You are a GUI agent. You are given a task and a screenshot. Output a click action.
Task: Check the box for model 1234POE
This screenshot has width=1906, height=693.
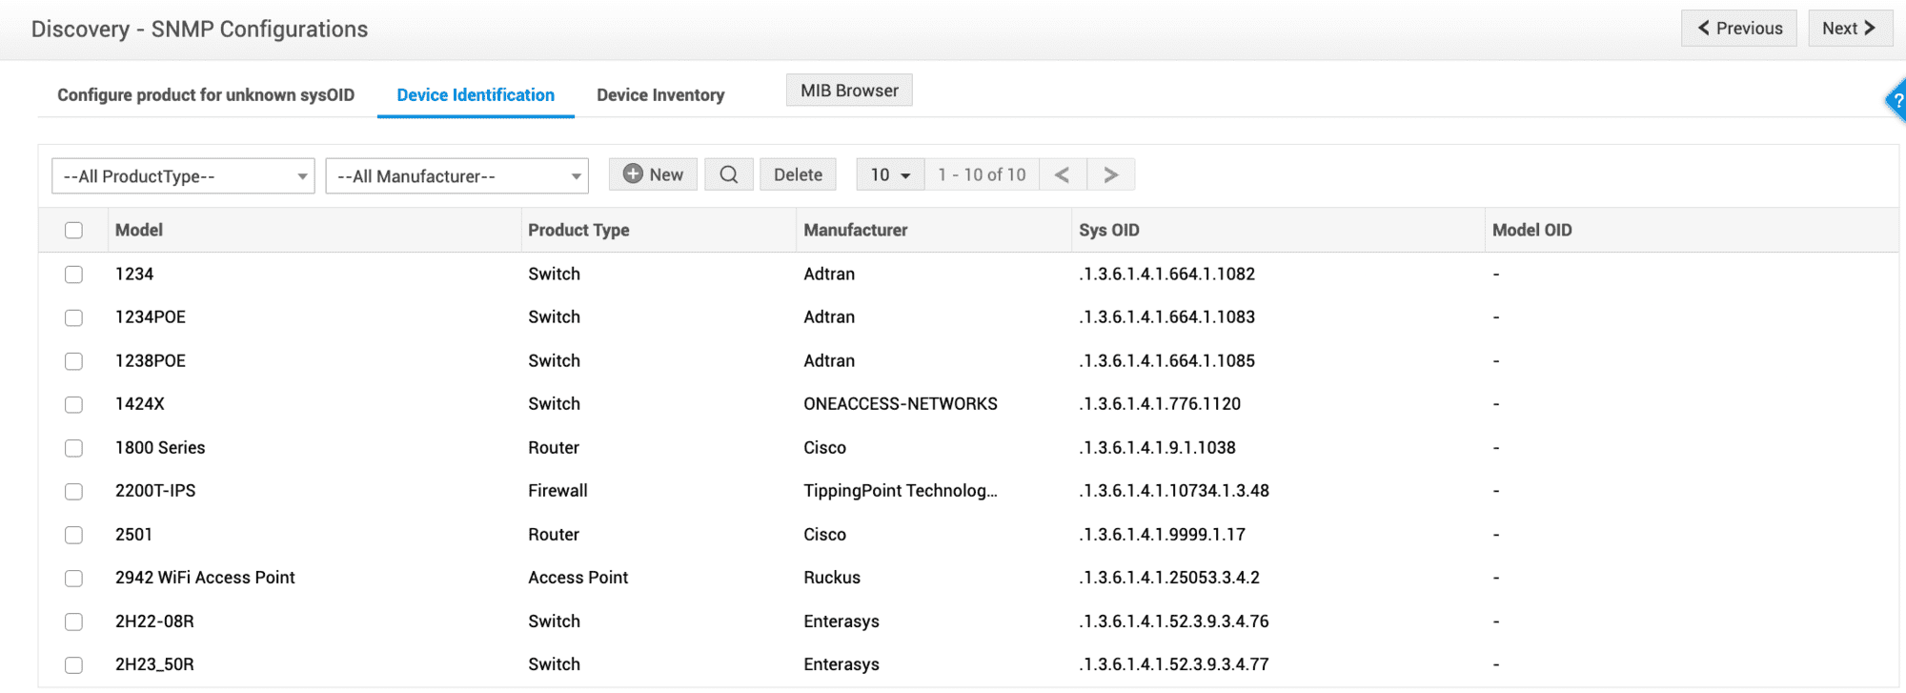pos(73,317)
